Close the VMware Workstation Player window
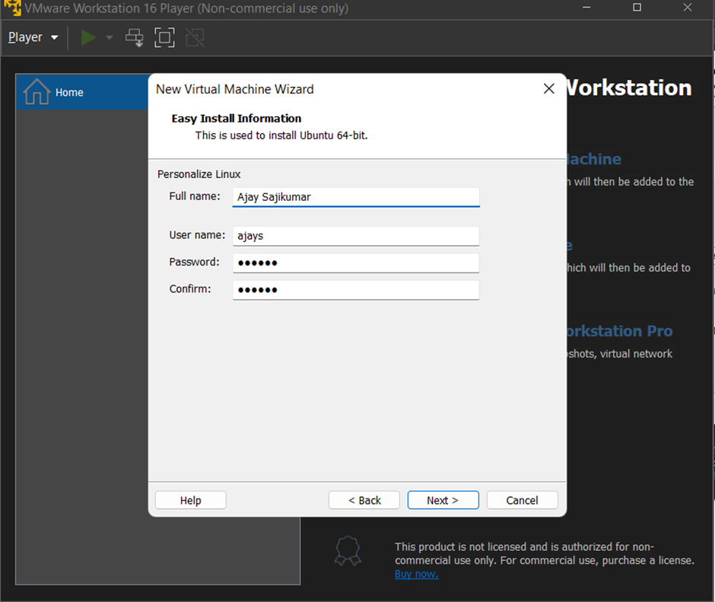Viewport: 715px width, 602px height. pyautogui.click(x=688, y=8)
